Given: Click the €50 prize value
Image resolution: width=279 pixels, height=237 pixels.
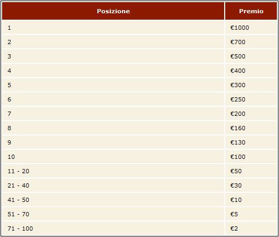Looking at the screenshot, I should (236, 171).
